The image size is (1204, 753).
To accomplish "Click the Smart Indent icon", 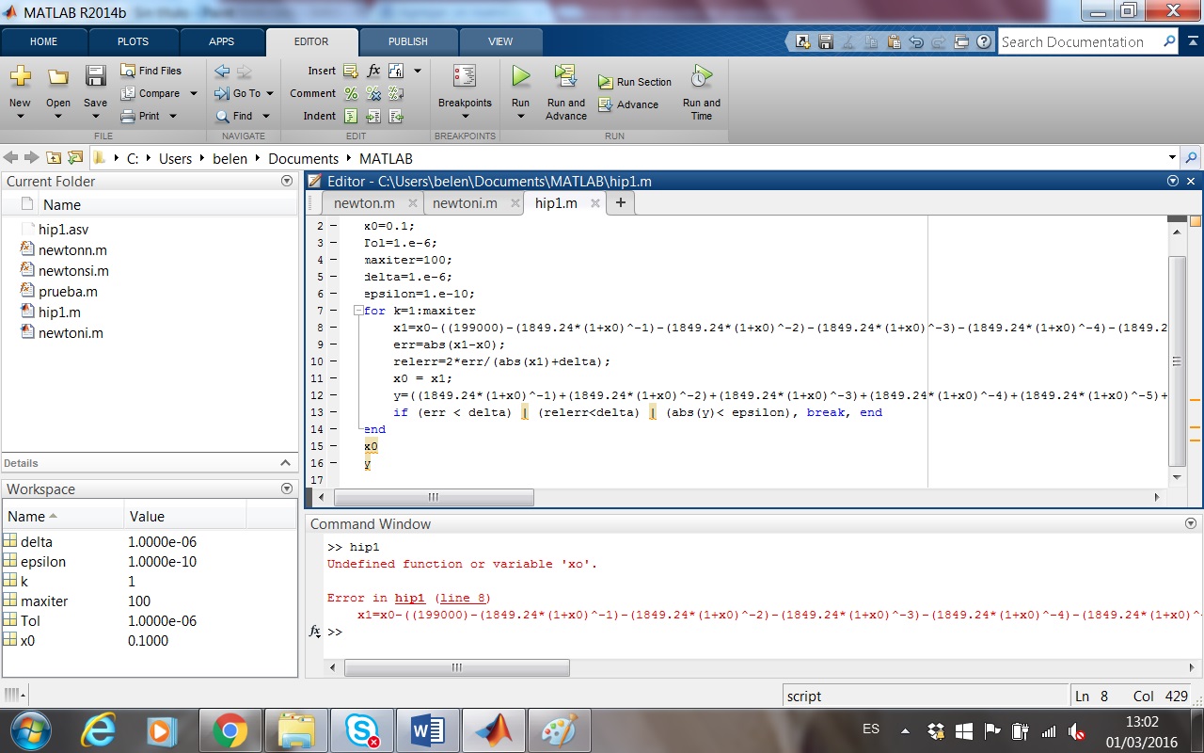I will (x=351, y=116).
